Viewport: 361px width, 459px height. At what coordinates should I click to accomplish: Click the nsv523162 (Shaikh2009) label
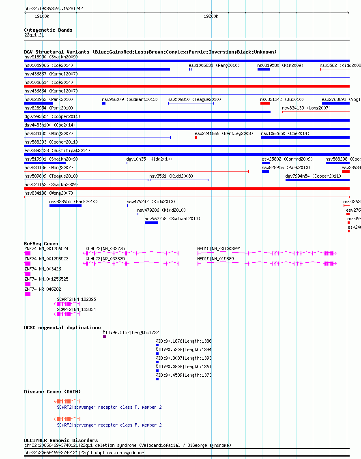pyautogui.click(x=51, y=184)
